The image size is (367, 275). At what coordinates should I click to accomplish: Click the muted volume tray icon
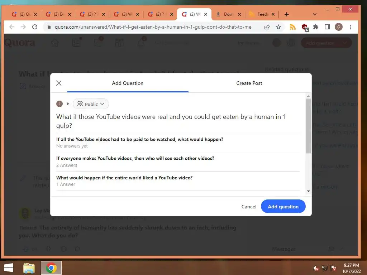point(316,268)
